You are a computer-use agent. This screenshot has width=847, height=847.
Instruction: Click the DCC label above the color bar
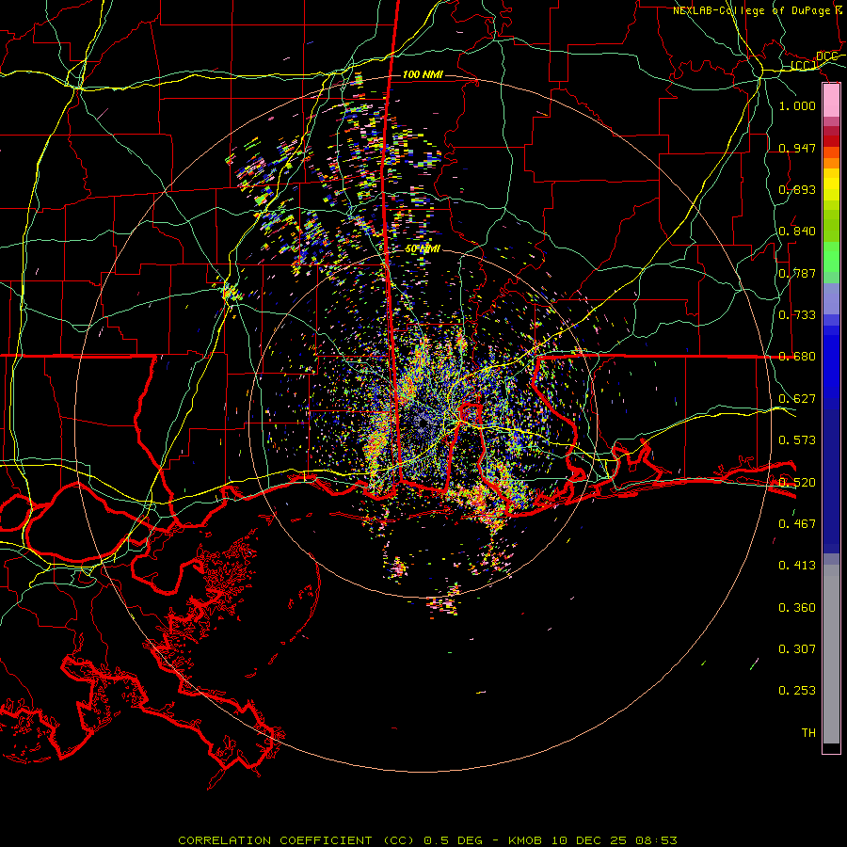[826, 56]
